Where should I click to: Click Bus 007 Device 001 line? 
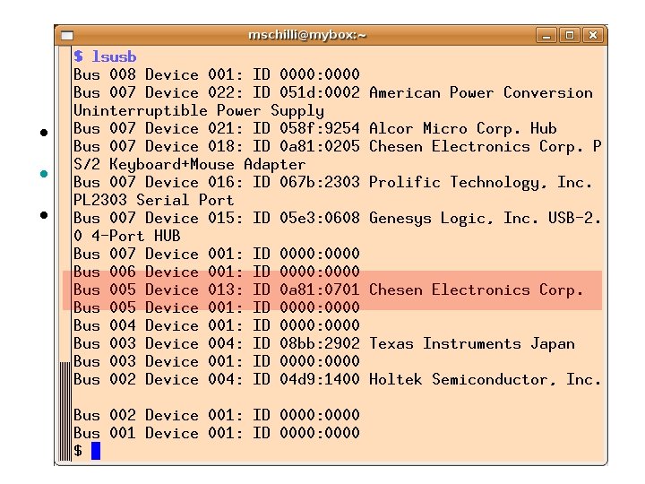(x=217, y=254)
